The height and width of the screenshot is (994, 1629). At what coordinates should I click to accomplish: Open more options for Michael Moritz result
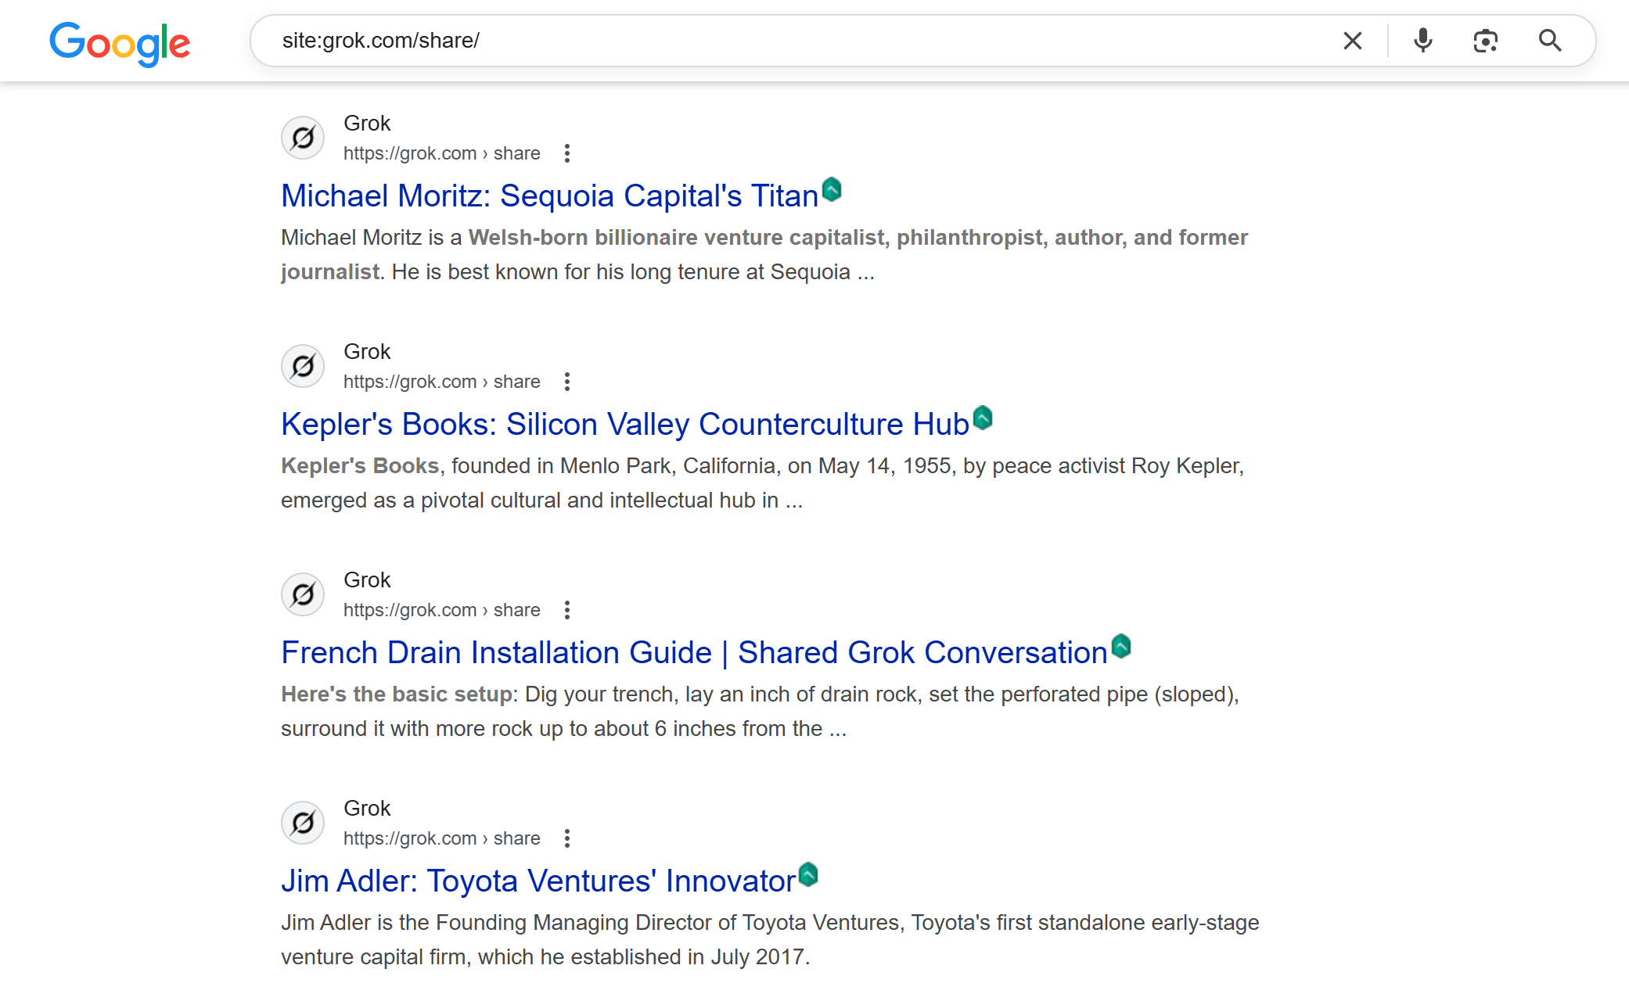click(567, 153)
